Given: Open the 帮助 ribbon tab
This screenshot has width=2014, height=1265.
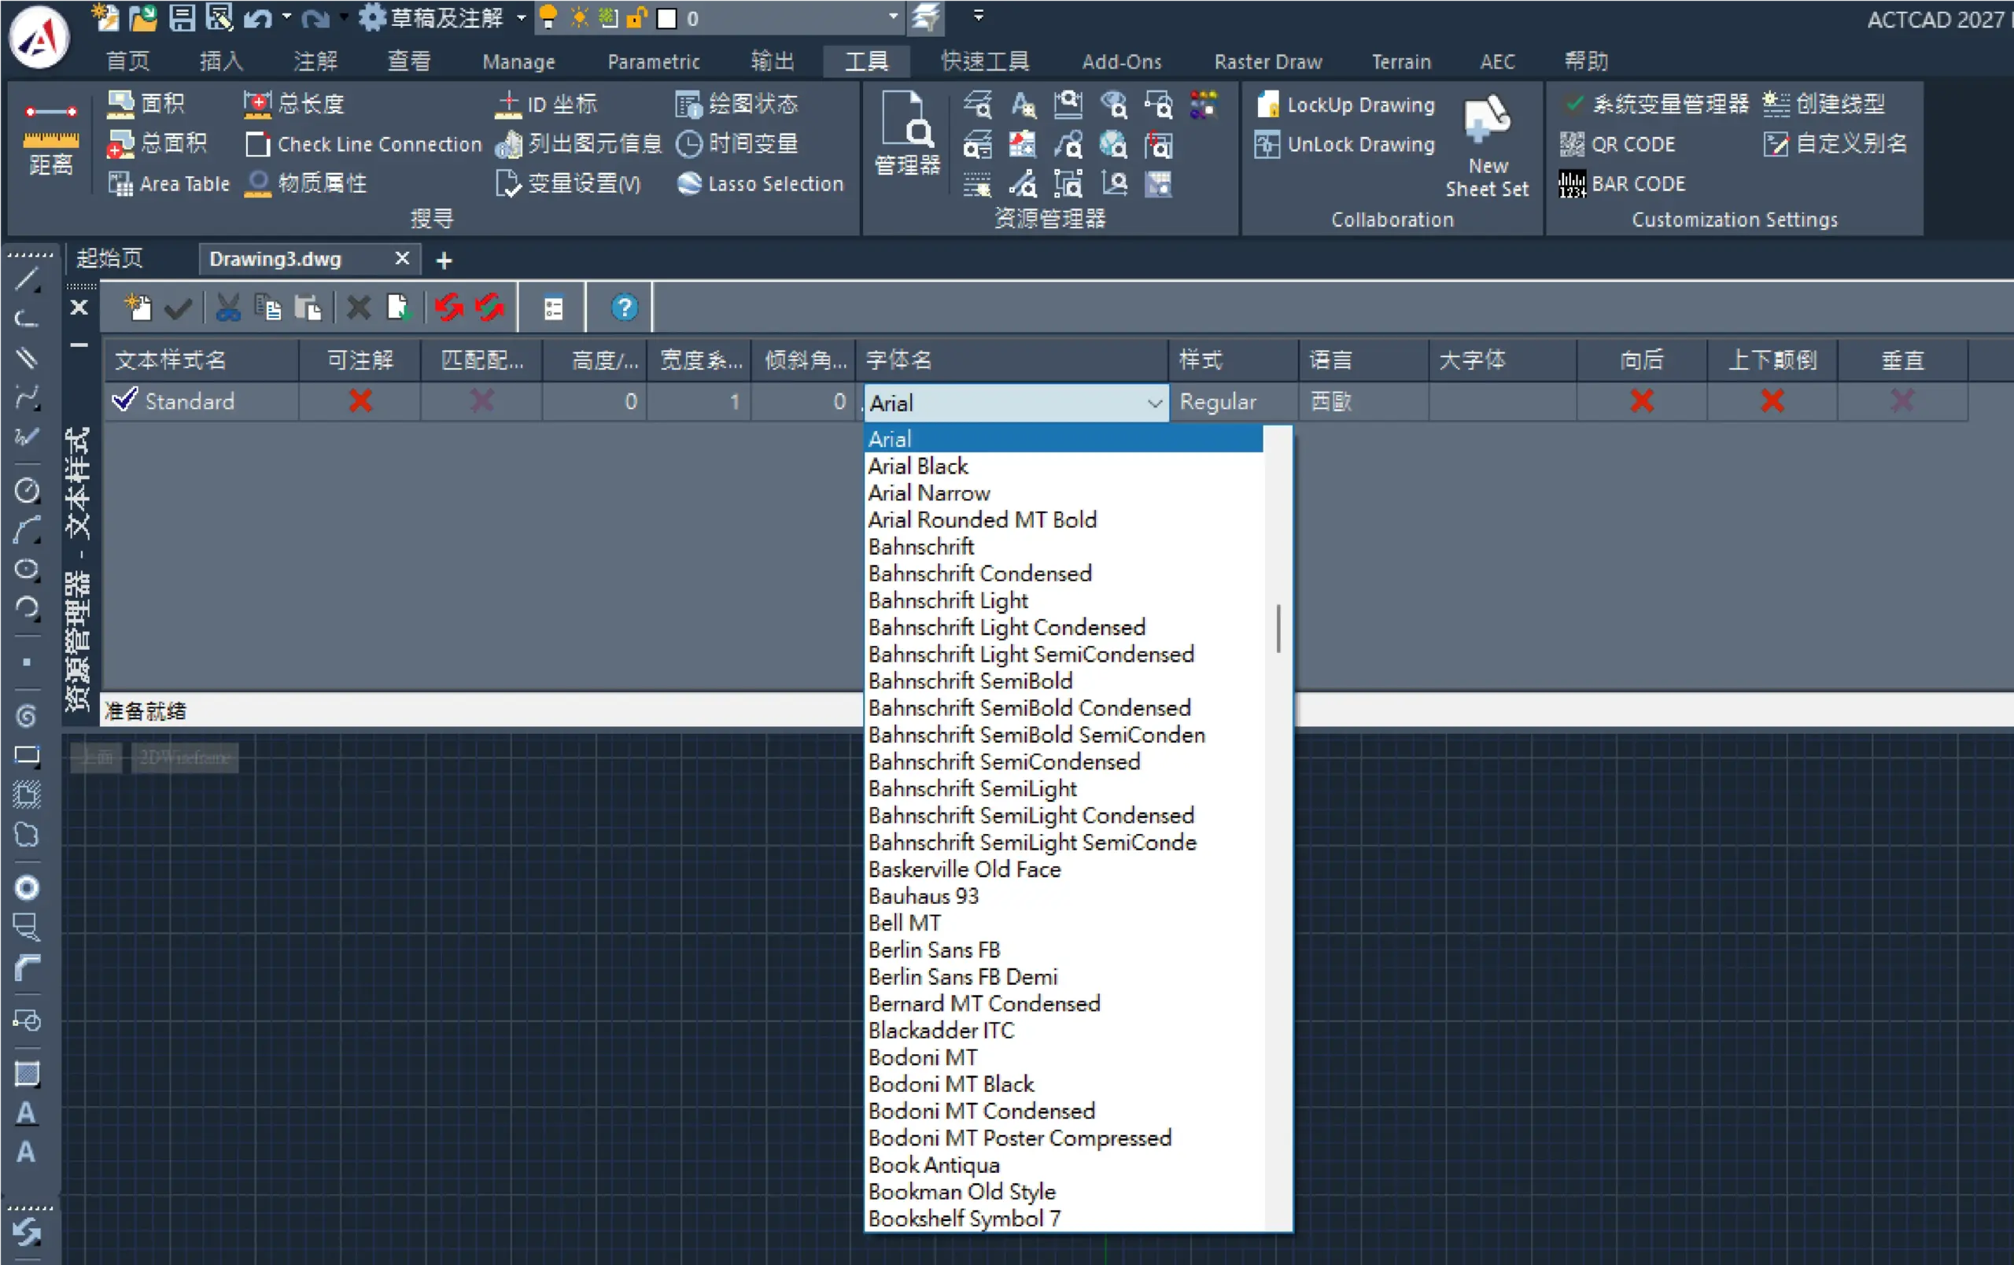Looking at the screenshot, I should 1586,62.
